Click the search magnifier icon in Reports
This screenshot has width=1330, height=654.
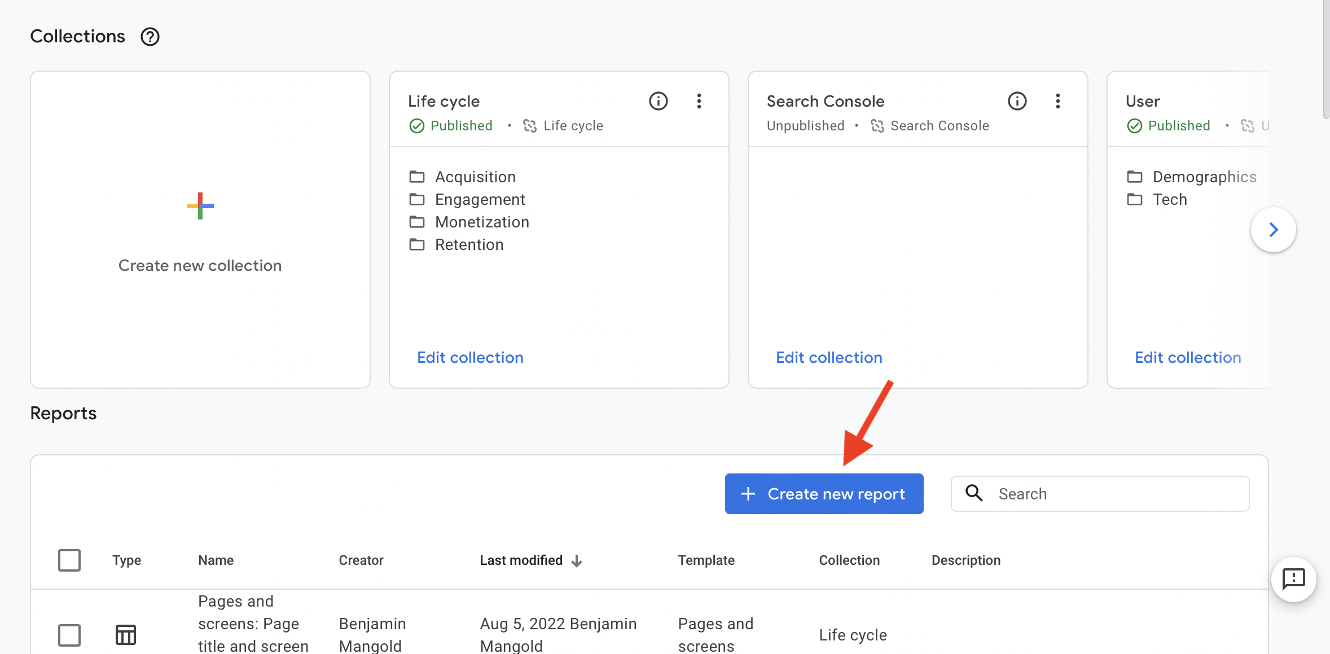973,493
